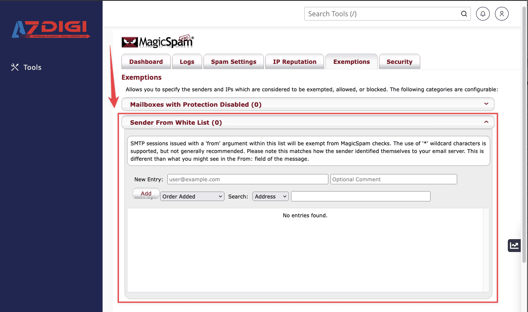Open the Logs tab
Image resolution: width=528 pixels, height=312 pixels.
click(x=187, y=62)
